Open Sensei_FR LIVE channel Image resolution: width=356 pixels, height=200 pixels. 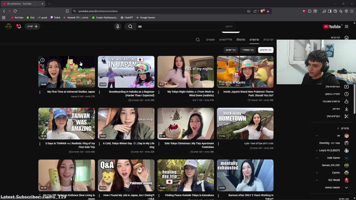[335, 165]
